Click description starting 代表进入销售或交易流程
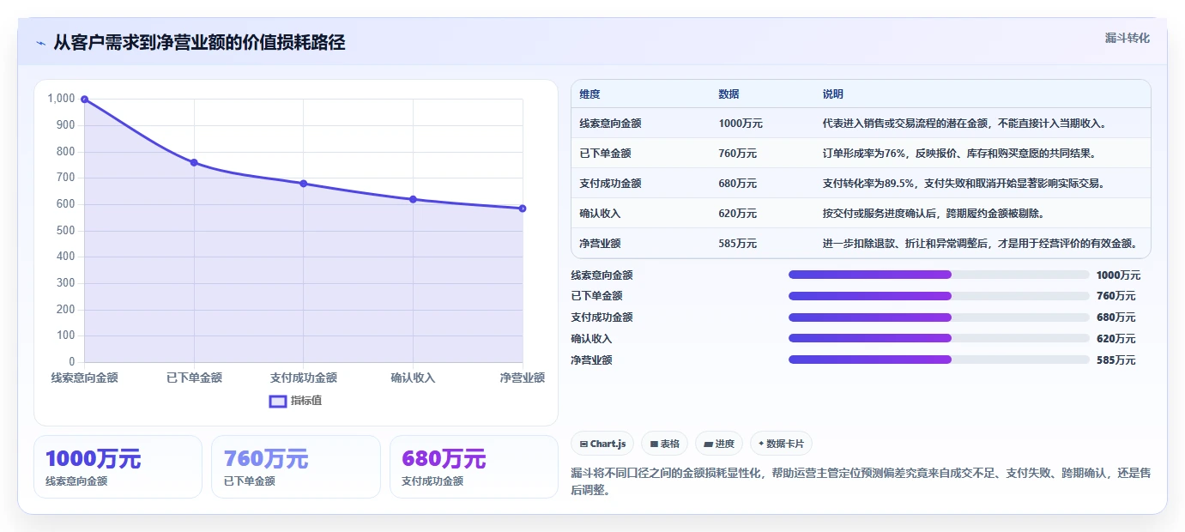 [x=966, y=124]
